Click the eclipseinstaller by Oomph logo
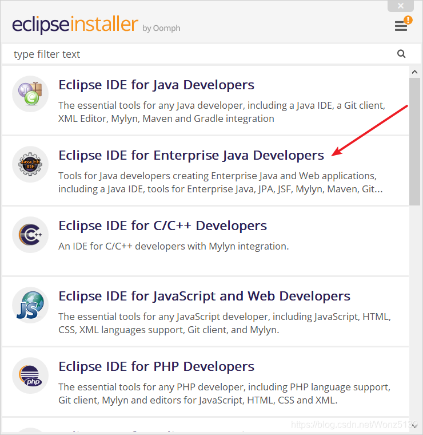The image size is (423, 435). pos(96,25)
